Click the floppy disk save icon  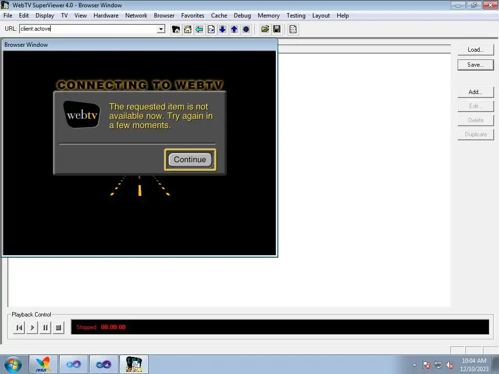[277, 29]
